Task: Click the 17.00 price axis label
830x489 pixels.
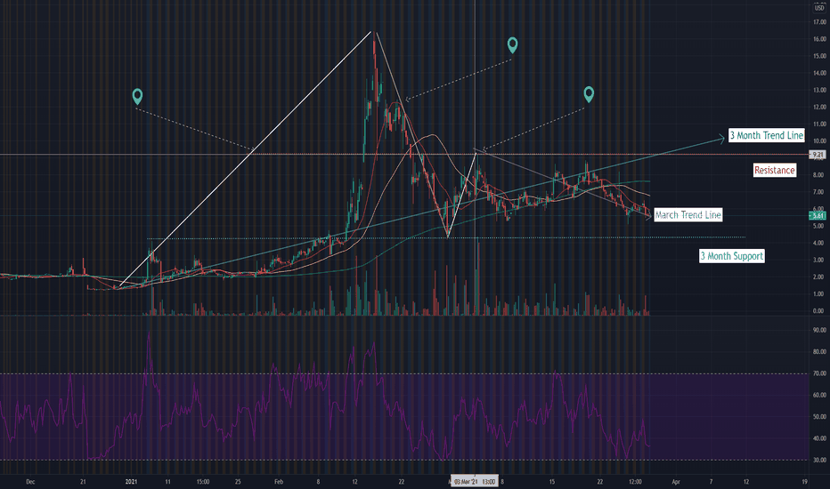Action: 819,22
